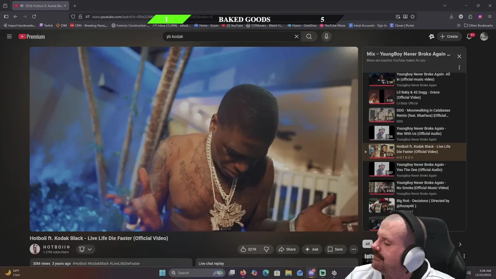Open the YouTube Music bookmark

(332, 26)
